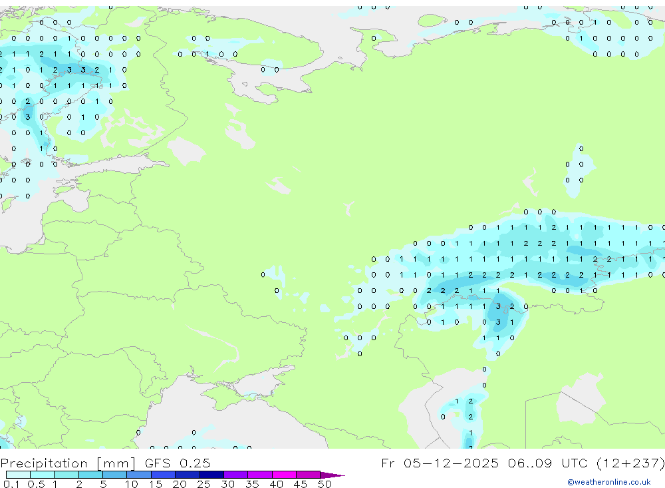Image resolution: width=665 pixels, height=488 pixels.
Task: Click the '30' legend scale label
Action: tap(227, 484)
